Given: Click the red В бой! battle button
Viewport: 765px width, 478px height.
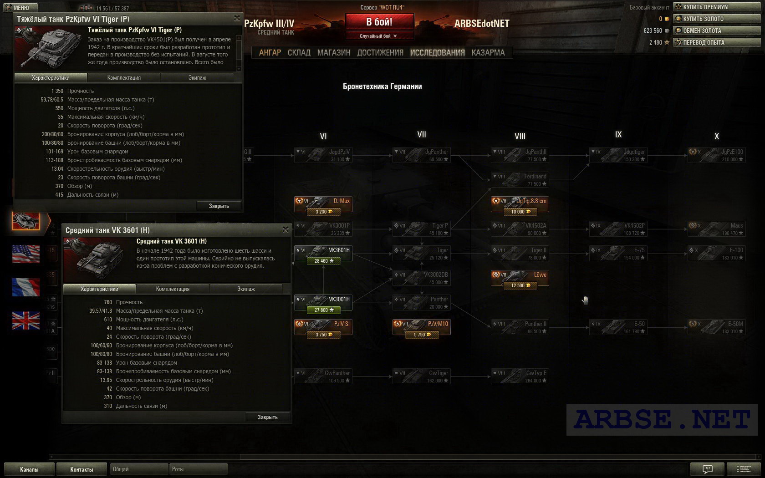Looking at the screenshot, I should (x=379, y=22).
